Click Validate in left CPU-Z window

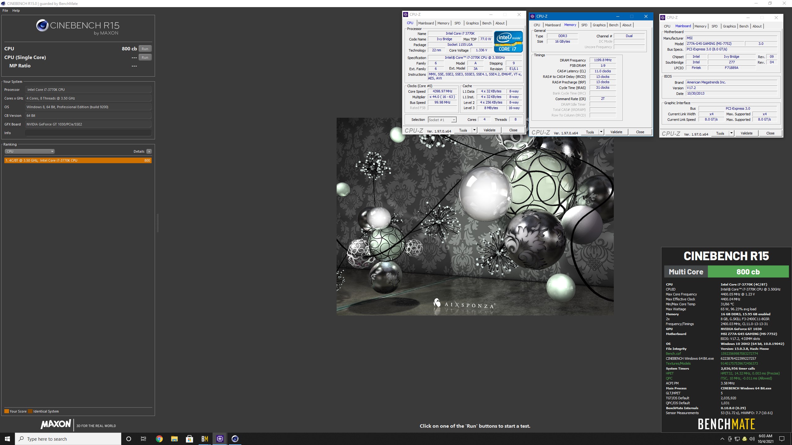489,130
